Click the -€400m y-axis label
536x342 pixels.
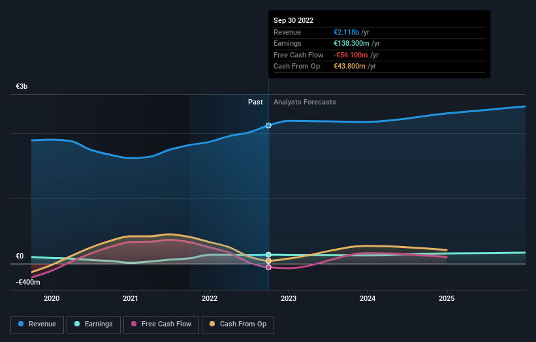coord(27,282)
